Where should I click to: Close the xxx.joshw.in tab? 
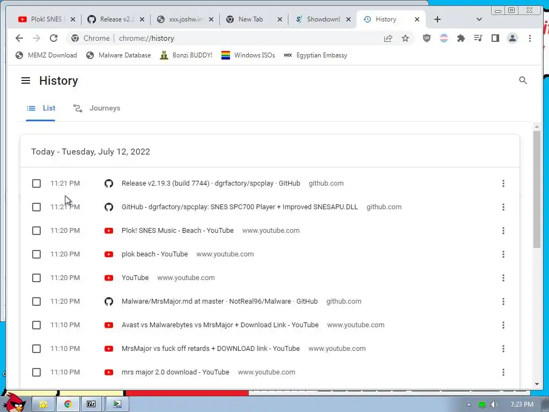pos(211,19)
